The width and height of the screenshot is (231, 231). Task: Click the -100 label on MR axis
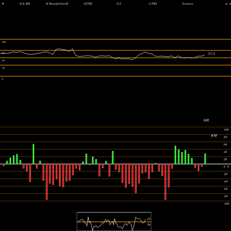tap(226, 204)
